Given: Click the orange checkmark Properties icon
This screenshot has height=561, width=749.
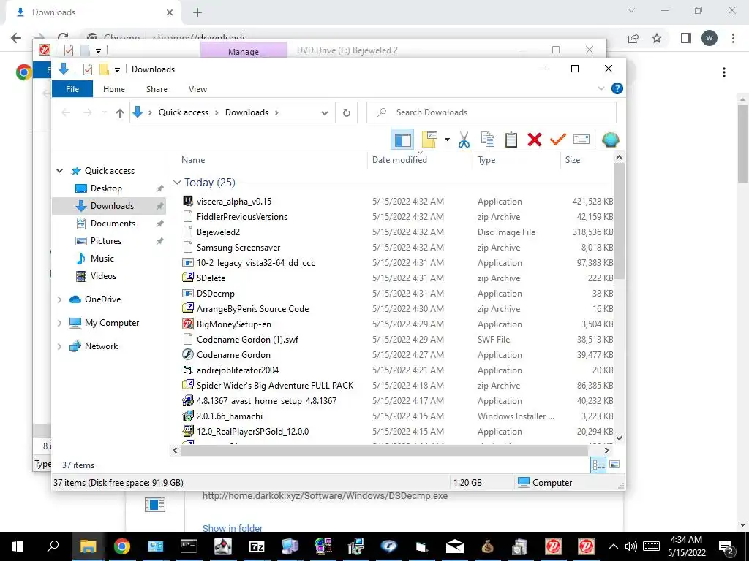Looking at the screenshot, I should pyautogui.click(x=558, y=140).
